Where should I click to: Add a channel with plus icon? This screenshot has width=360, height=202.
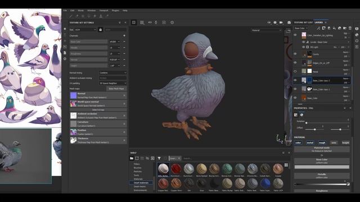pos(124,36)
